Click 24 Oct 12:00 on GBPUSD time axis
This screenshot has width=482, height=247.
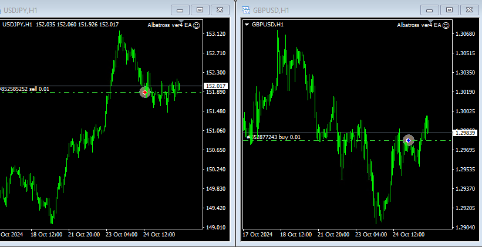pyautogui.click(x=409, y=235)
